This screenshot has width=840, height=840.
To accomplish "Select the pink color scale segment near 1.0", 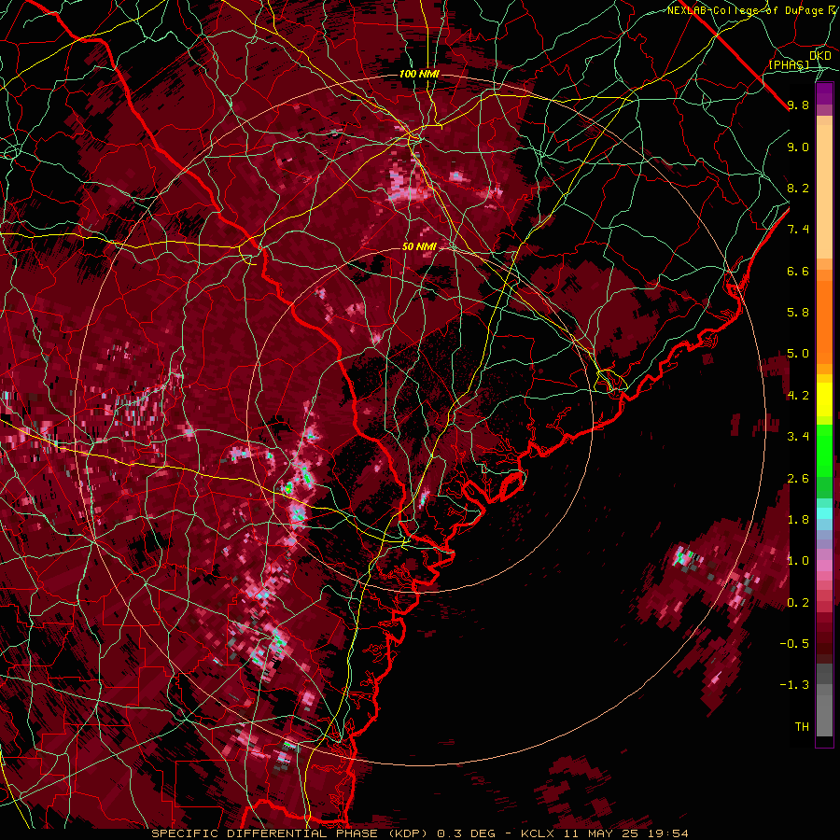I will click(x=824, y=566).
